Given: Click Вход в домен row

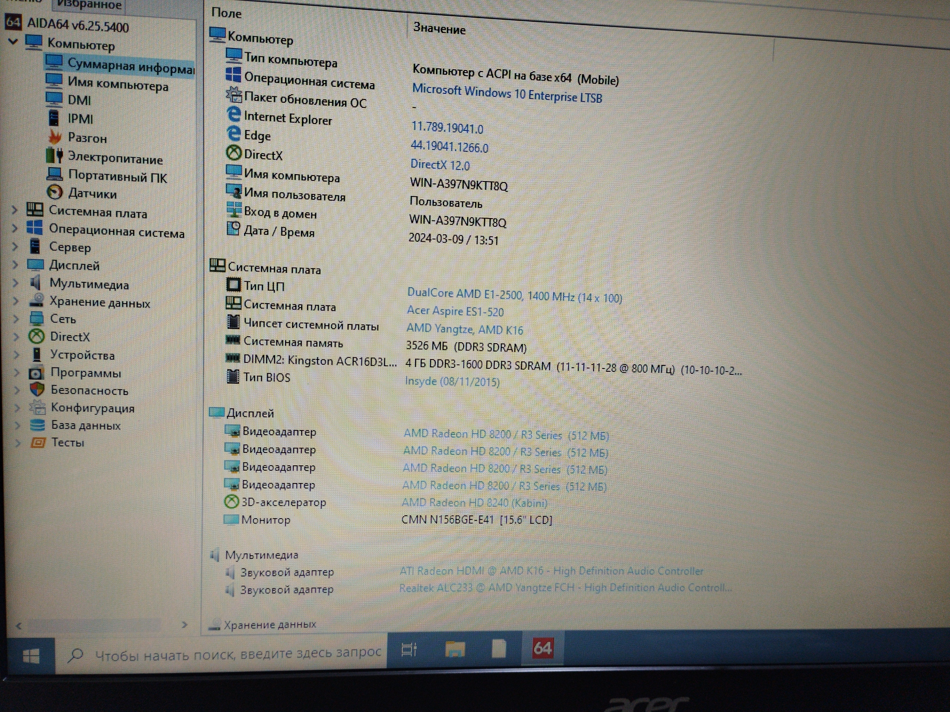Looking at the screenshot, I should click(x=366, y=217).
